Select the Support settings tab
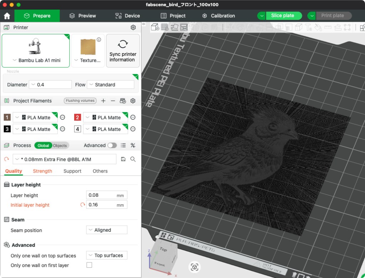Image resolution: width=365 pixels, height=278 pixels. (x=72, y=171)
